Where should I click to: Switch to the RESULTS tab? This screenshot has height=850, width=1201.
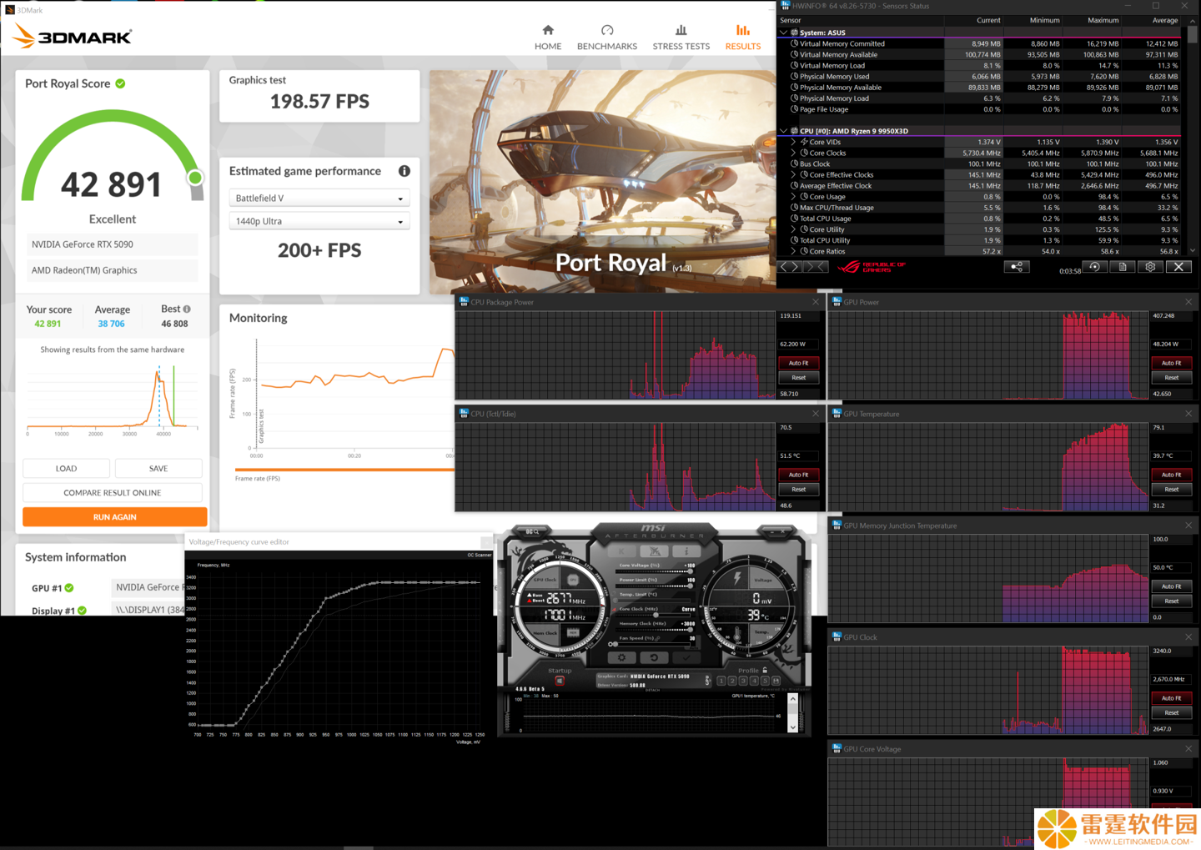tap(743, 38)
